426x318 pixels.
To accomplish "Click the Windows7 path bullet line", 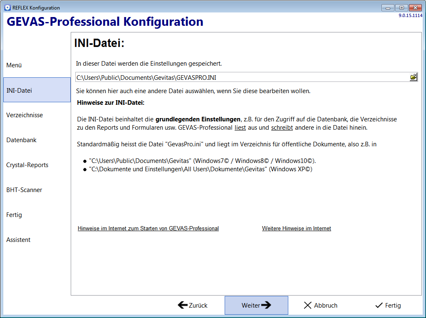I will point(203,161).
